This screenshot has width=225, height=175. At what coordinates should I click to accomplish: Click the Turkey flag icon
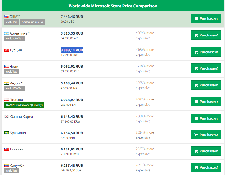point(6,50)
